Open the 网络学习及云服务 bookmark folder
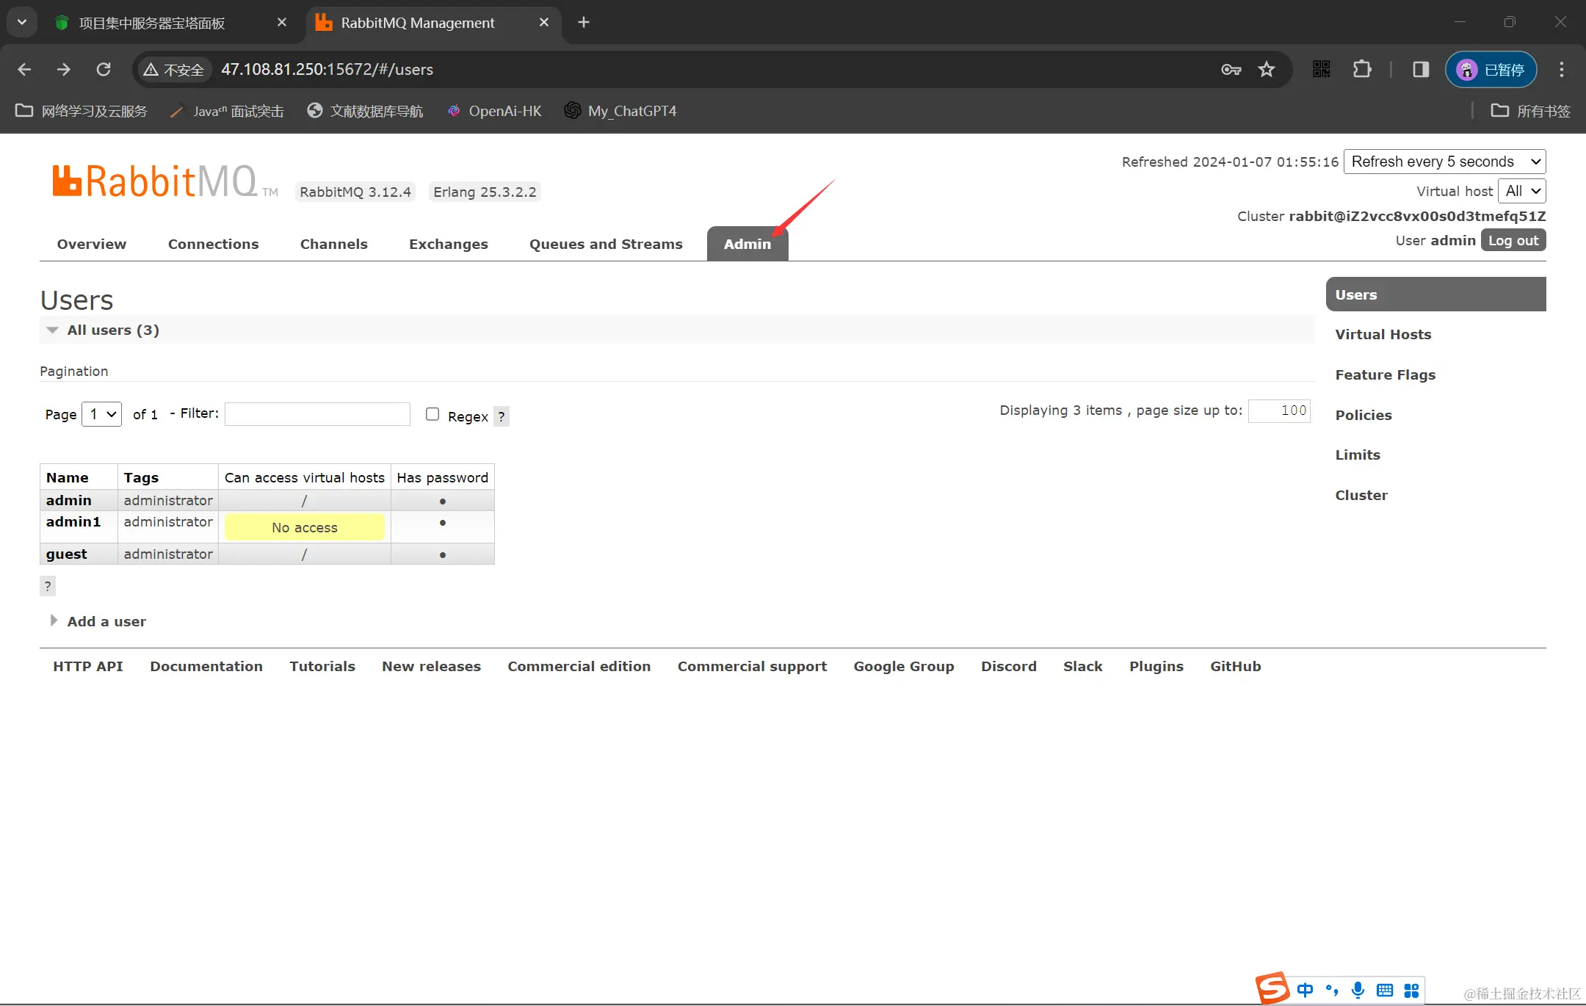Viewport: 1586px width, 1006px height. click(x=82, y=111)
